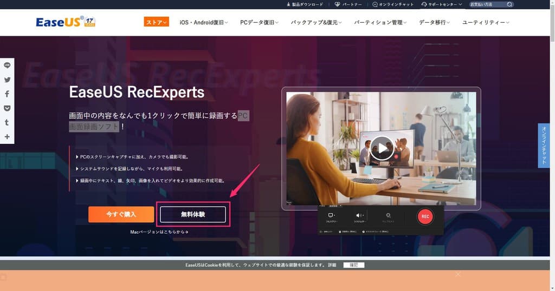
Task: Share page via LINE icon
Action: 7,65
